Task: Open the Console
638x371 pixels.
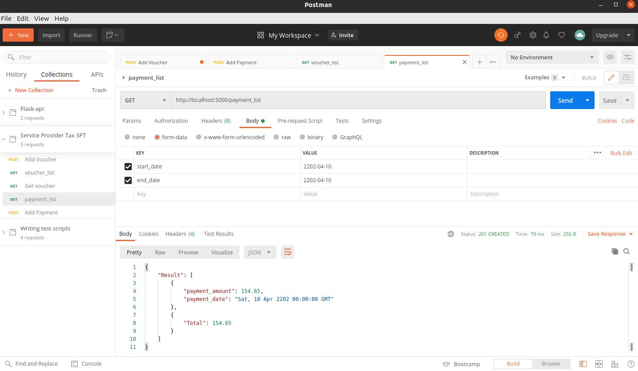Action: 86,363
